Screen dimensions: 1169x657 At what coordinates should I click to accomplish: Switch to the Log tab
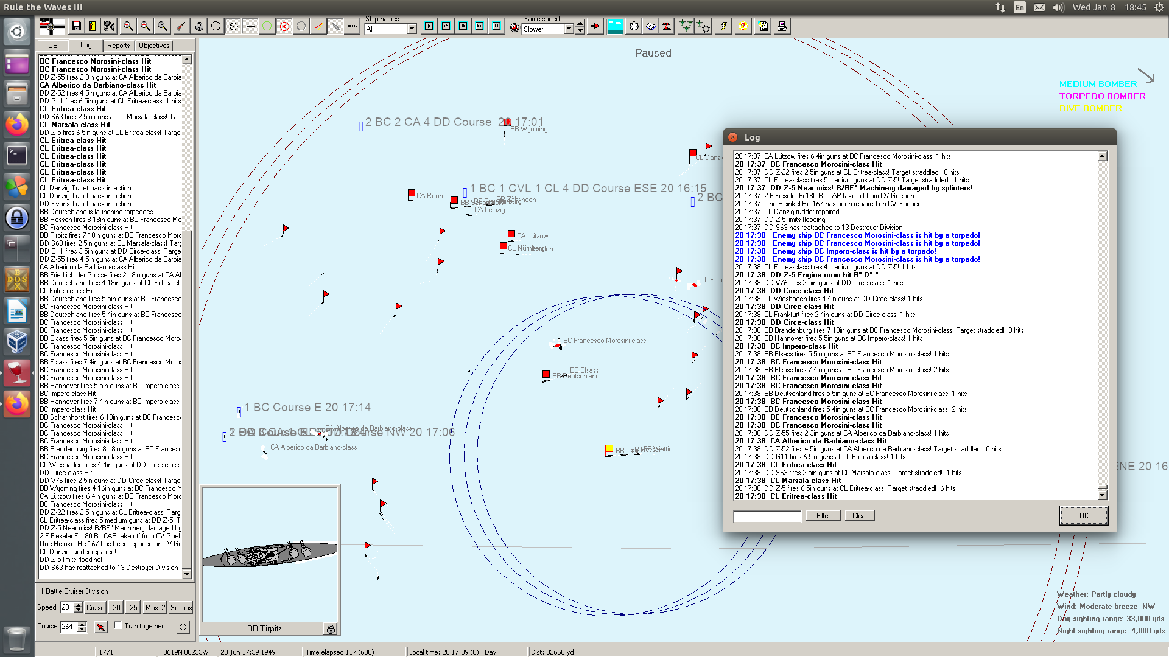tap(86, 45)
